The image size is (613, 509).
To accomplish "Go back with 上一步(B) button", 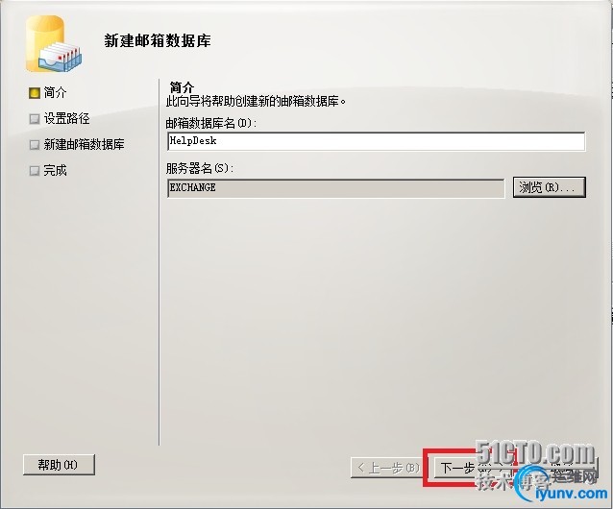I will point(386,468).
